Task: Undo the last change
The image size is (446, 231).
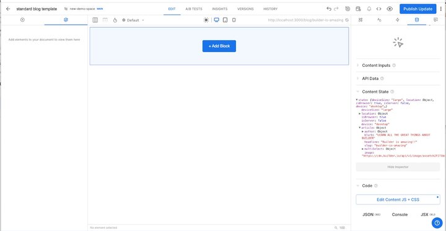Action: (x=329, y=9)
